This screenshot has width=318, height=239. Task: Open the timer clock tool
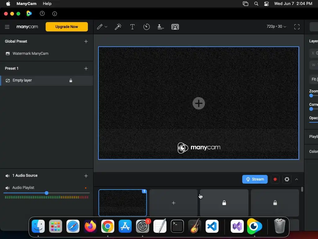click(x=147, y=27)
